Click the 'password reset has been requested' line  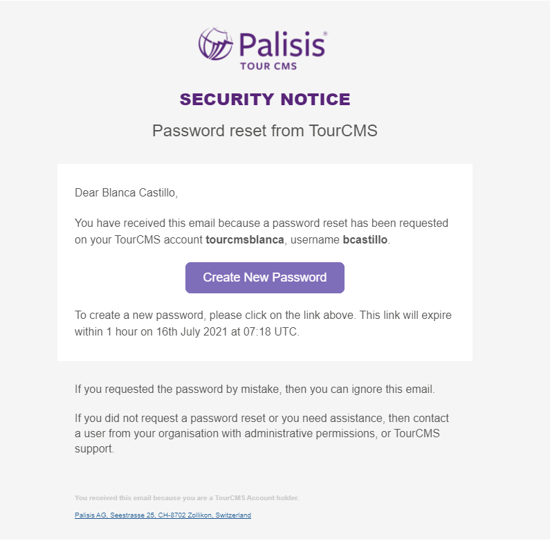point(262,223)
